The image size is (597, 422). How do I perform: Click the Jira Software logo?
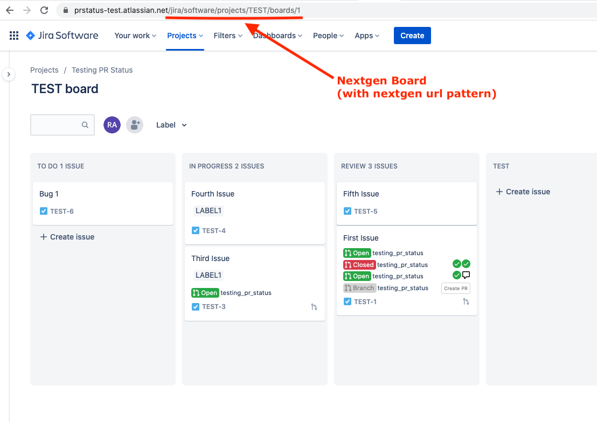click(62, 36)
